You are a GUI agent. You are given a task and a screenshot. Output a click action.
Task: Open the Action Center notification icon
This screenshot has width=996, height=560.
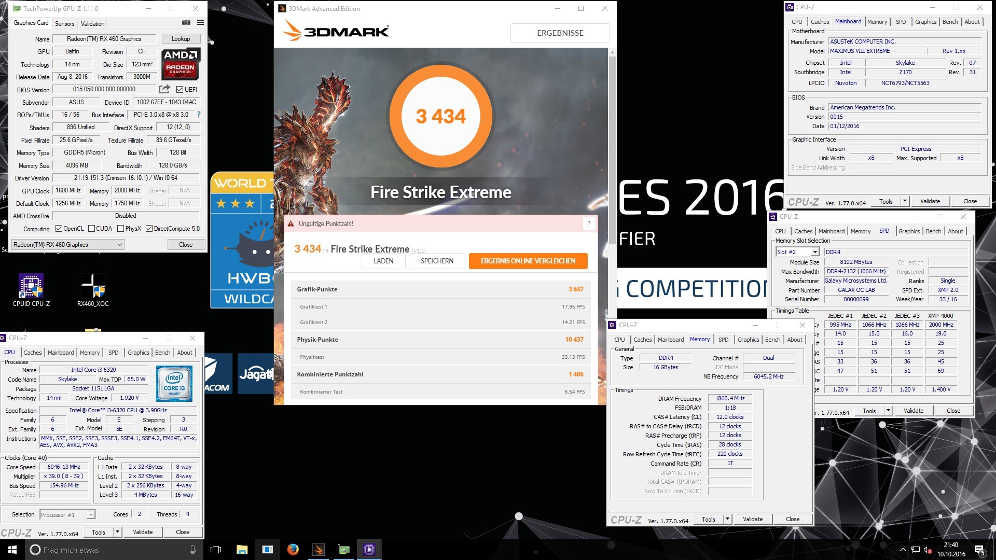tap(980, 550)
